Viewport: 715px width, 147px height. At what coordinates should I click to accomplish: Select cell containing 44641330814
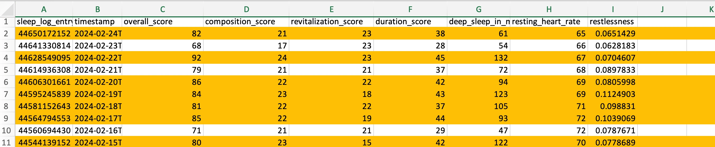click(44, 46)
